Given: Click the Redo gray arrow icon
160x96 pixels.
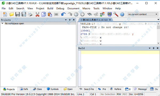Looking at the screenshot, I should pos(70,14).
